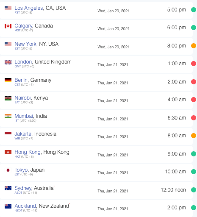Screen dimensions: 197x217
Task: Open the New York city link
Action: (x=25, y=44)
